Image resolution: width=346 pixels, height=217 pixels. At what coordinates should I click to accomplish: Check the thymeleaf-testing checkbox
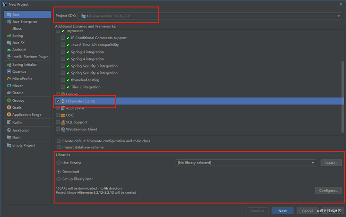pyautogui.click(x=63, y=80)
